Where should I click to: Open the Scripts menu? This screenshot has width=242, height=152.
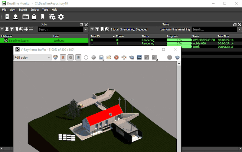(x=34, y=10)
